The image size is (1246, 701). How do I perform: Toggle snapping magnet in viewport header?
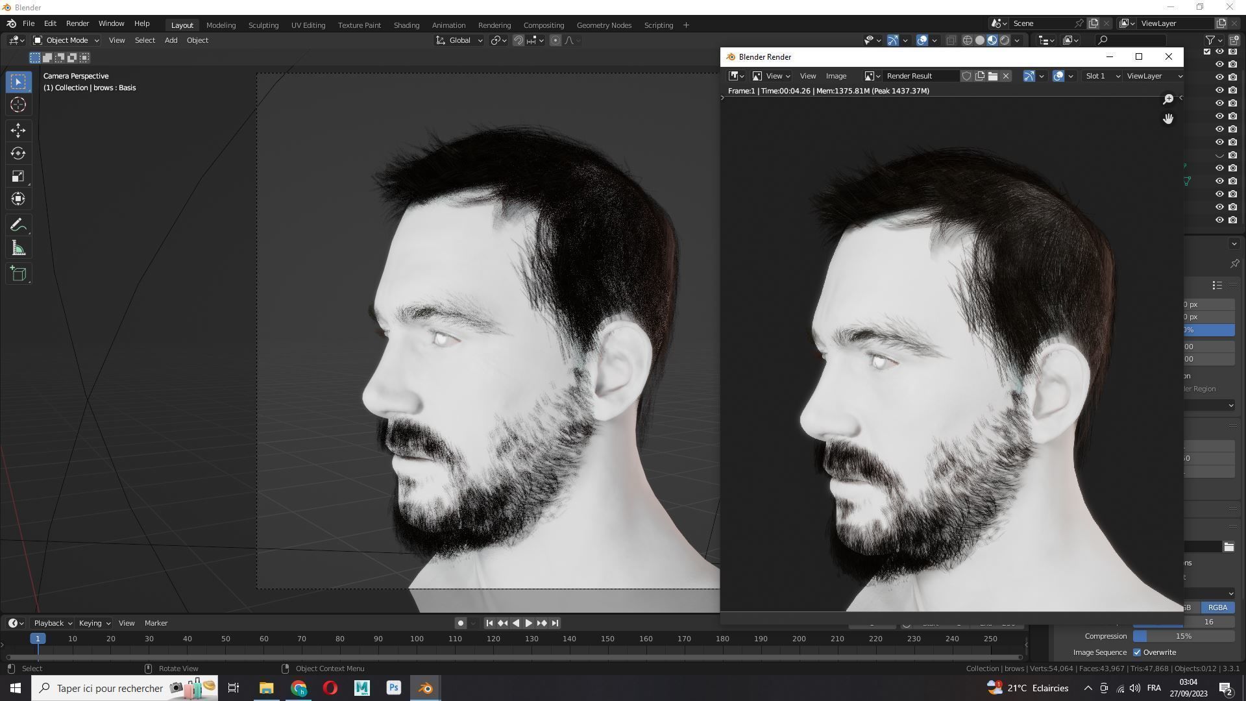(519, 40)
